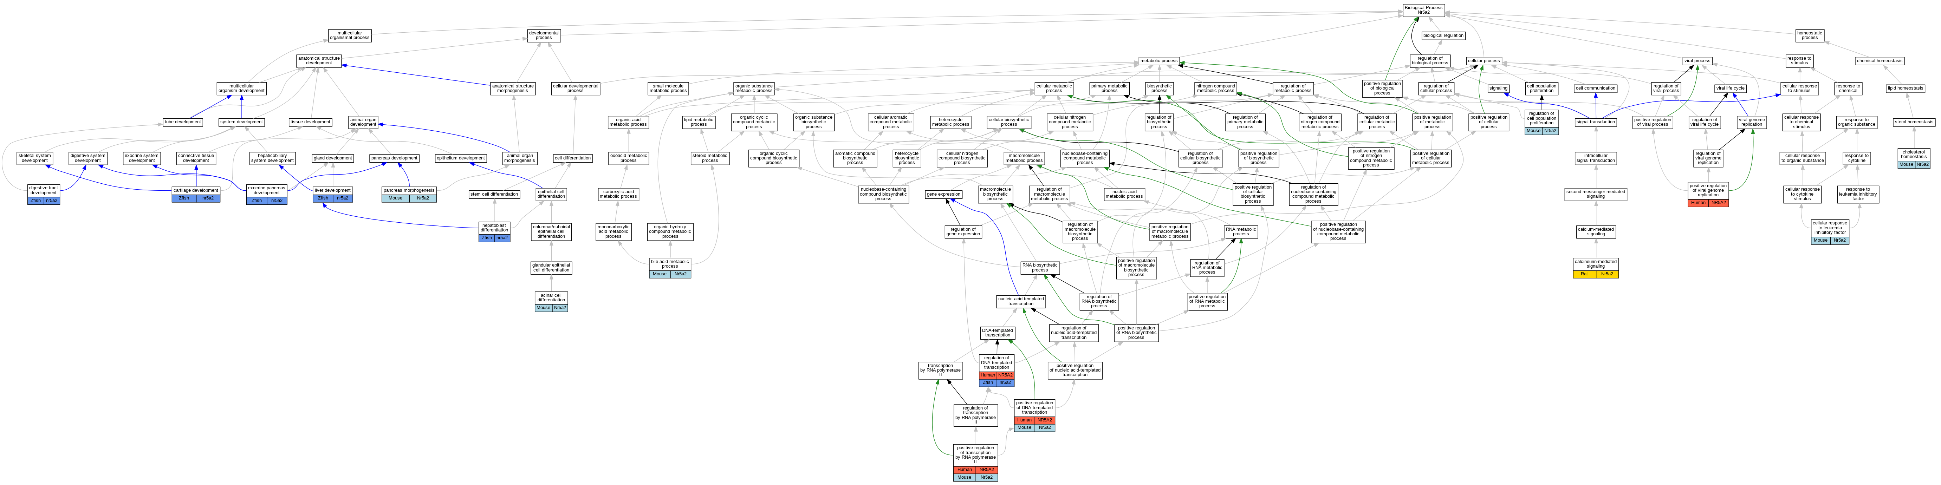Click the 'system development' node
Viewport: 1941px width, 485px height.
241,122
